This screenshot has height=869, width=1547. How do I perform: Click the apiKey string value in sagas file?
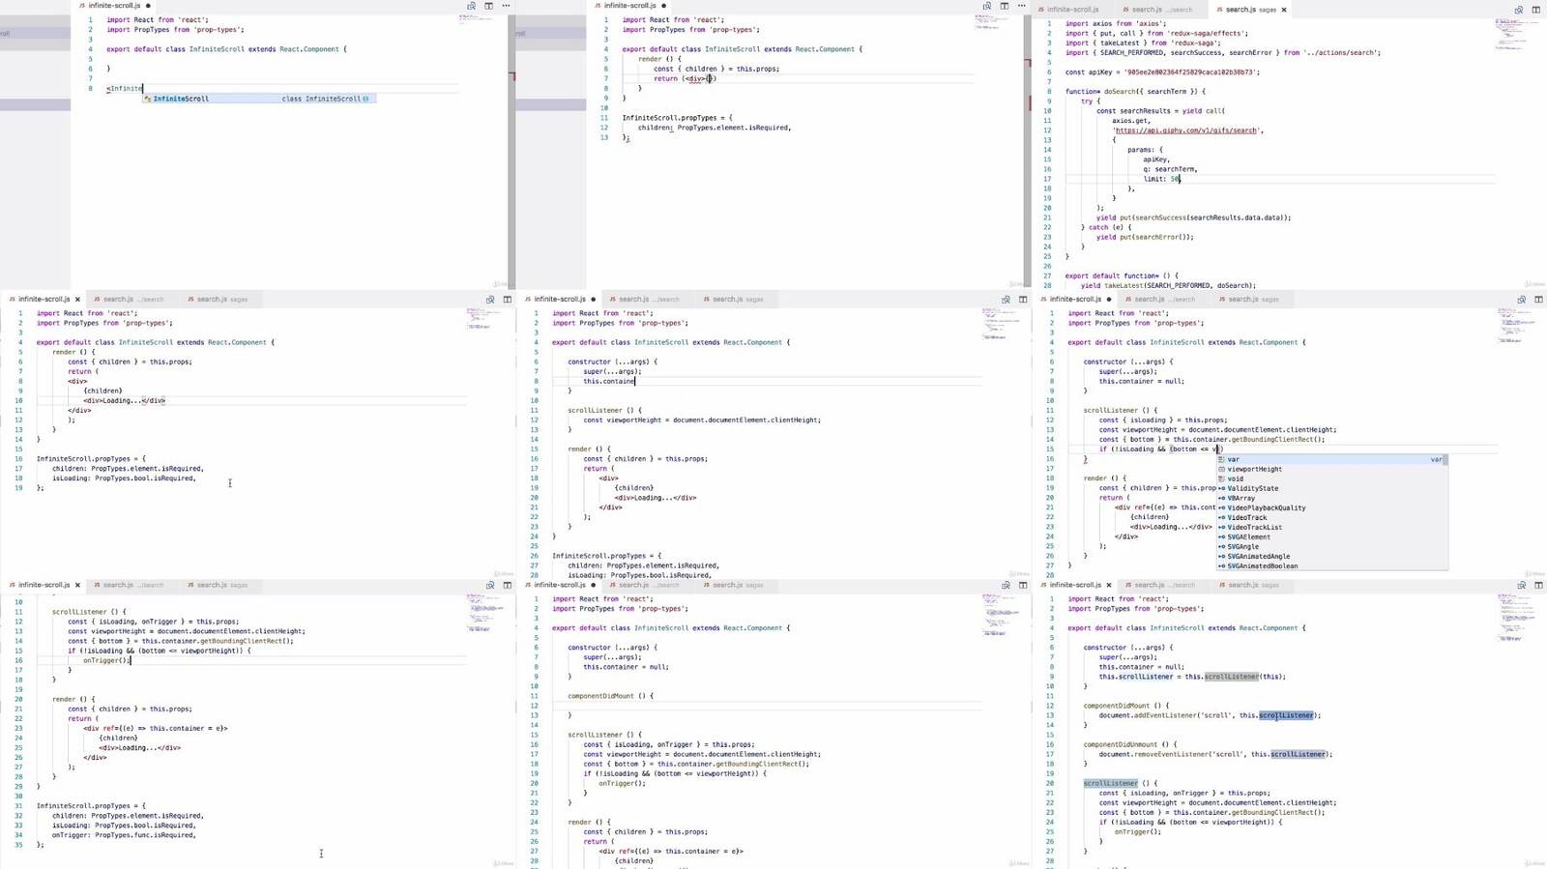(x=1188, y=72)
